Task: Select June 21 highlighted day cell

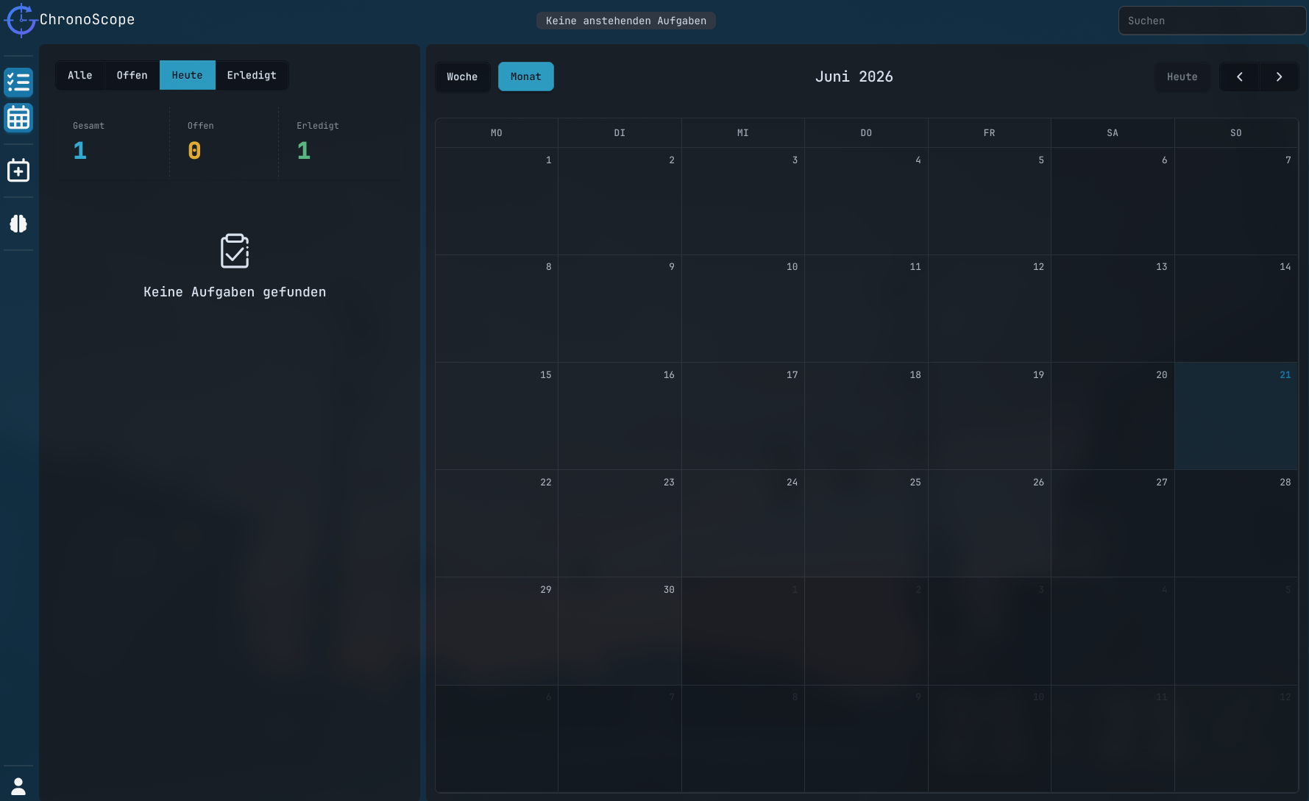Action: tap(1236, 416)
